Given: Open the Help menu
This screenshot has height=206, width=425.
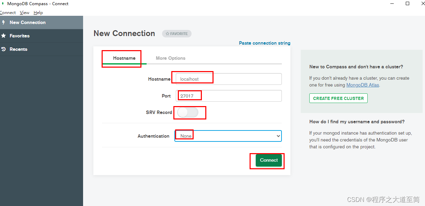Looking at the screenshot, I should (x=38, y=13).
